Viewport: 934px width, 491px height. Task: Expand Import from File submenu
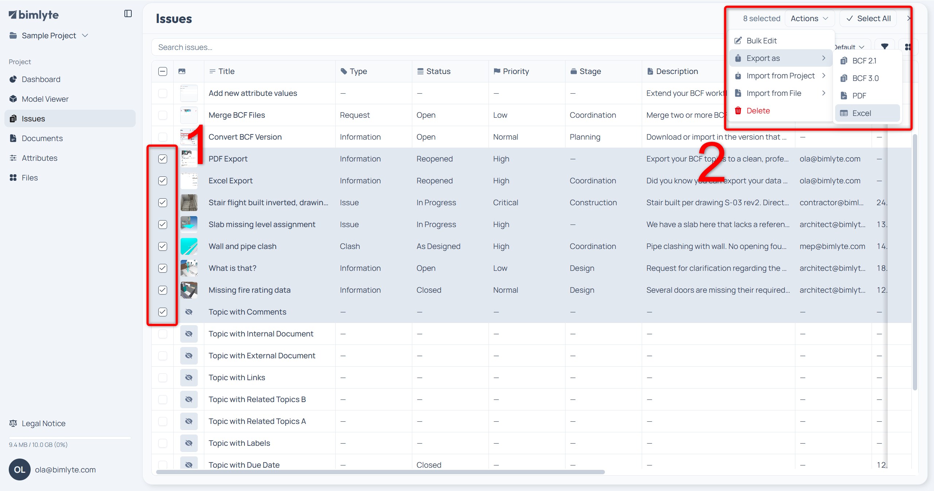tap(780, 93)
